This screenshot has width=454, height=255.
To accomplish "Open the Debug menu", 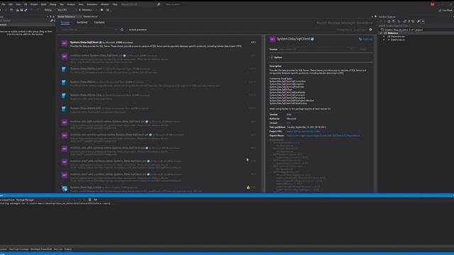I will pyautogui.click(x=53, y=4).
